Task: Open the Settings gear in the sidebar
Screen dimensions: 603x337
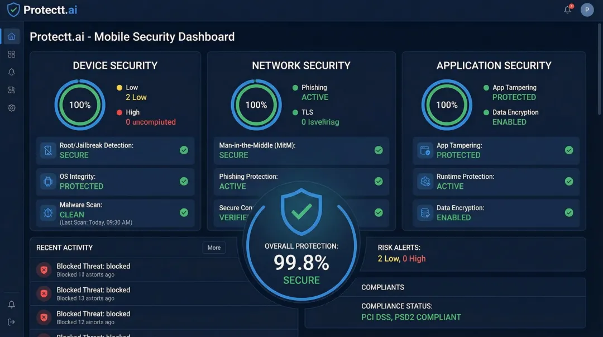Action: pyautogui.click(x=11, y=107)
